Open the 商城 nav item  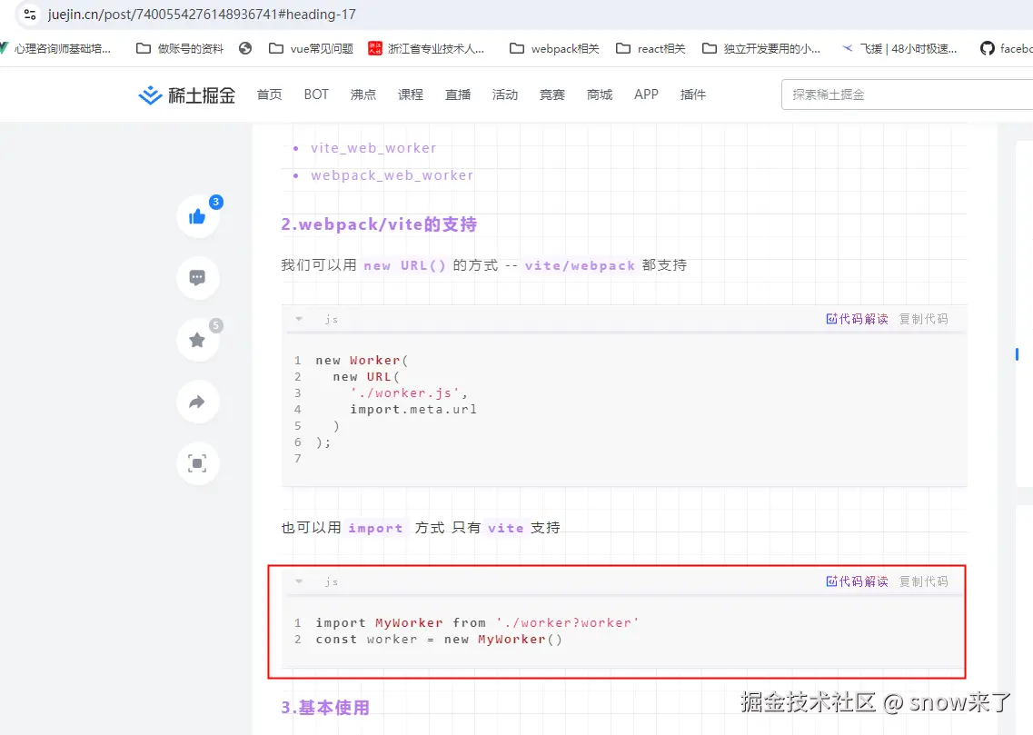pos(600,94)
